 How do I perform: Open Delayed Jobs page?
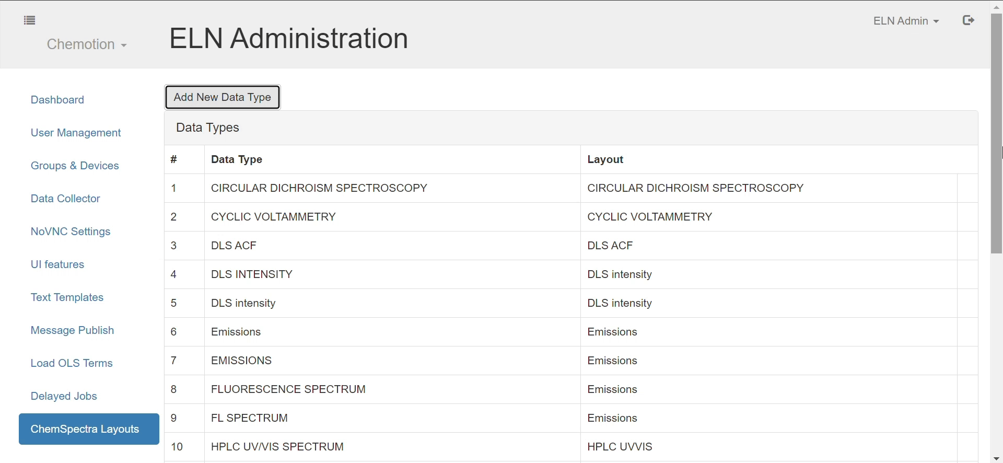pos(64,396)
